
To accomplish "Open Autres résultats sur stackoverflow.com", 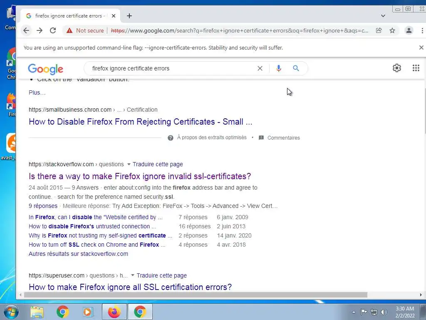I will coord(78,254).
